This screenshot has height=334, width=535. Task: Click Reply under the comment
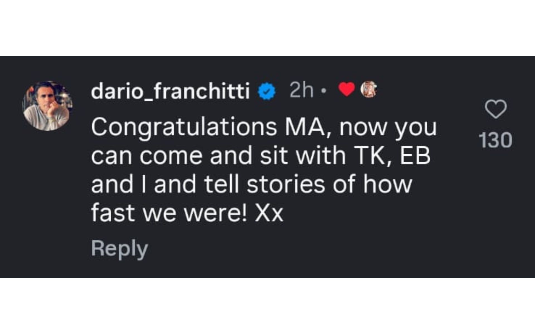coord(119,247)
